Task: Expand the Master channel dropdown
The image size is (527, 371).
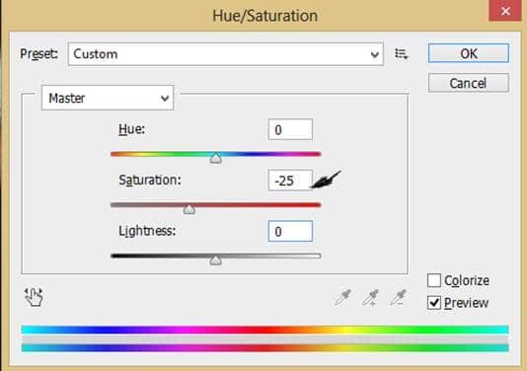Action: point(108,98)
